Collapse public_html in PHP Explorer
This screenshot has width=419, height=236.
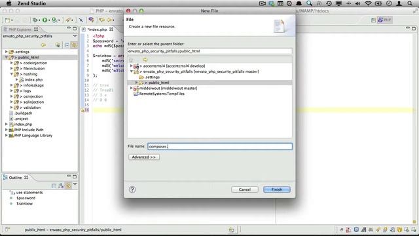6,57
